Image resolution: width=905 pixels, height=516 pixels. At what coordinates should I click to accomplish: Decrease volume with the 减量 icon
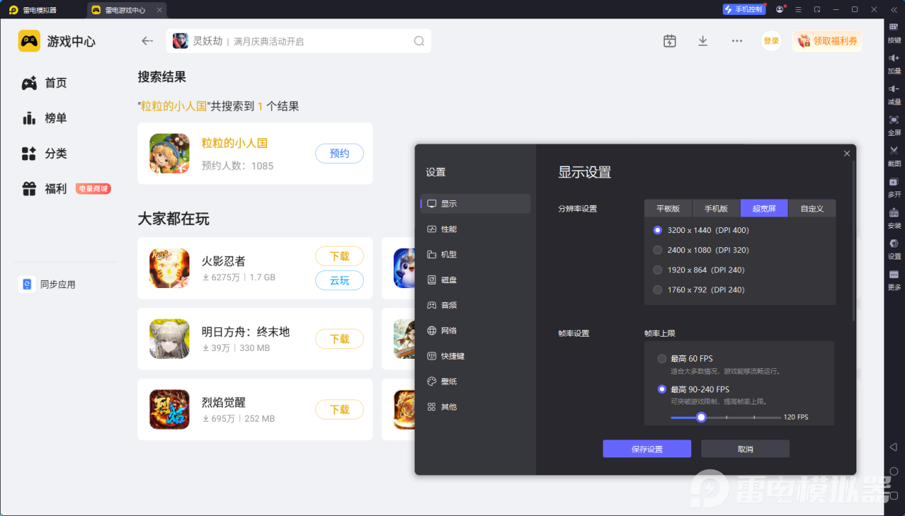tap(894, 93)
